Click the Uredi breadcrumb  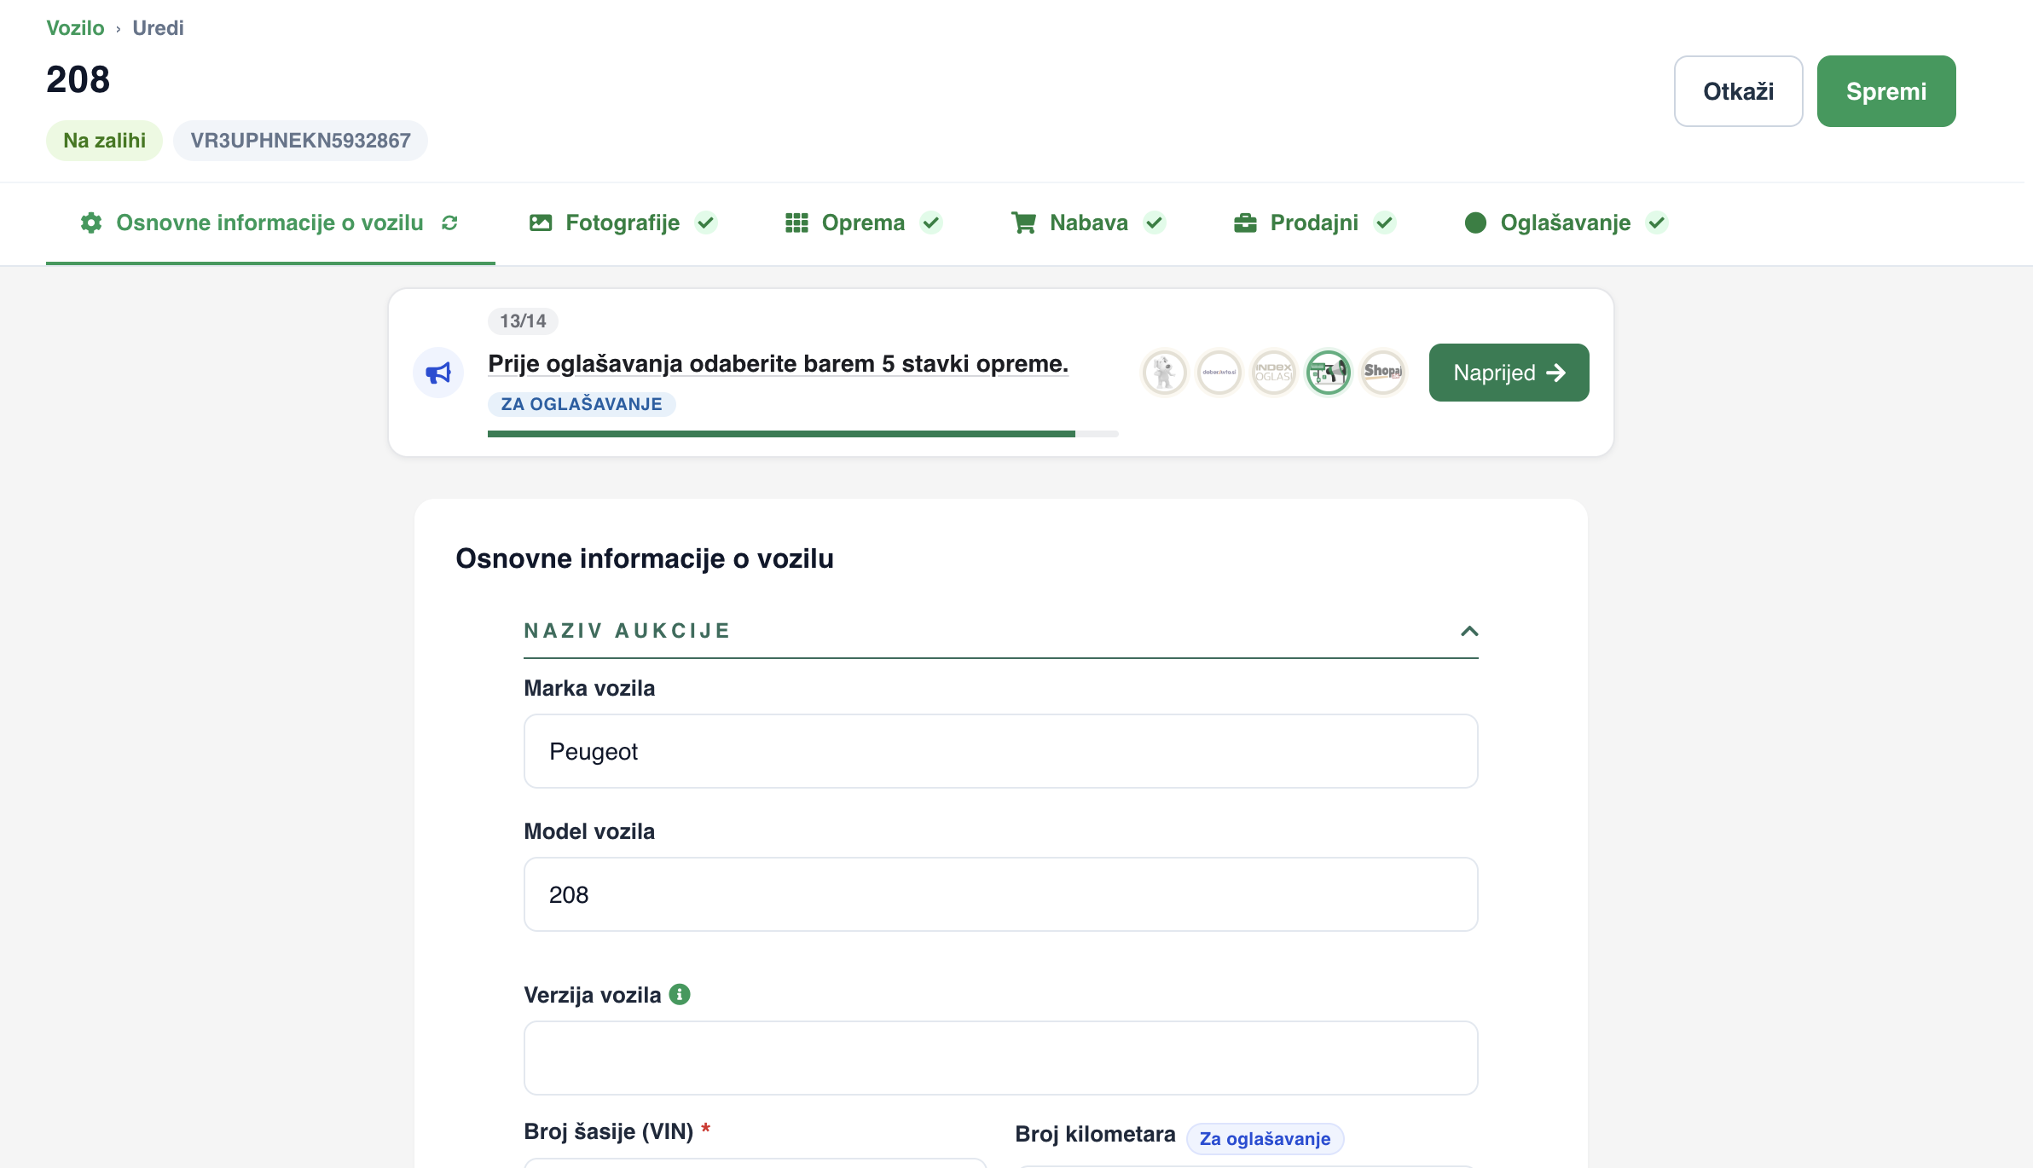click(158, 28)
